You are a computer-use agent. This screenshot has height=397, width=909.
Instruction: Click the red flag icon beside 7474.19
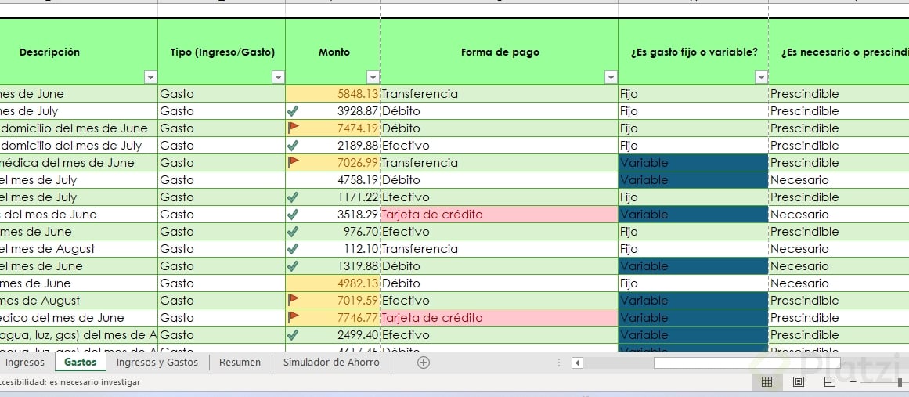(294, 128)
